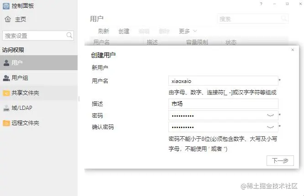Click the user list search magnifier icon
The image size is (304, 196).
[x=284, y=19]
